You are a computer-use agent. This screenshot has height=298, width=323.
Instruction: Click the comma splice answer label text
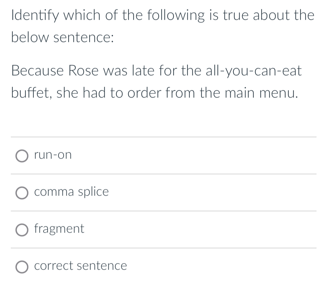(x=72, y=192)
